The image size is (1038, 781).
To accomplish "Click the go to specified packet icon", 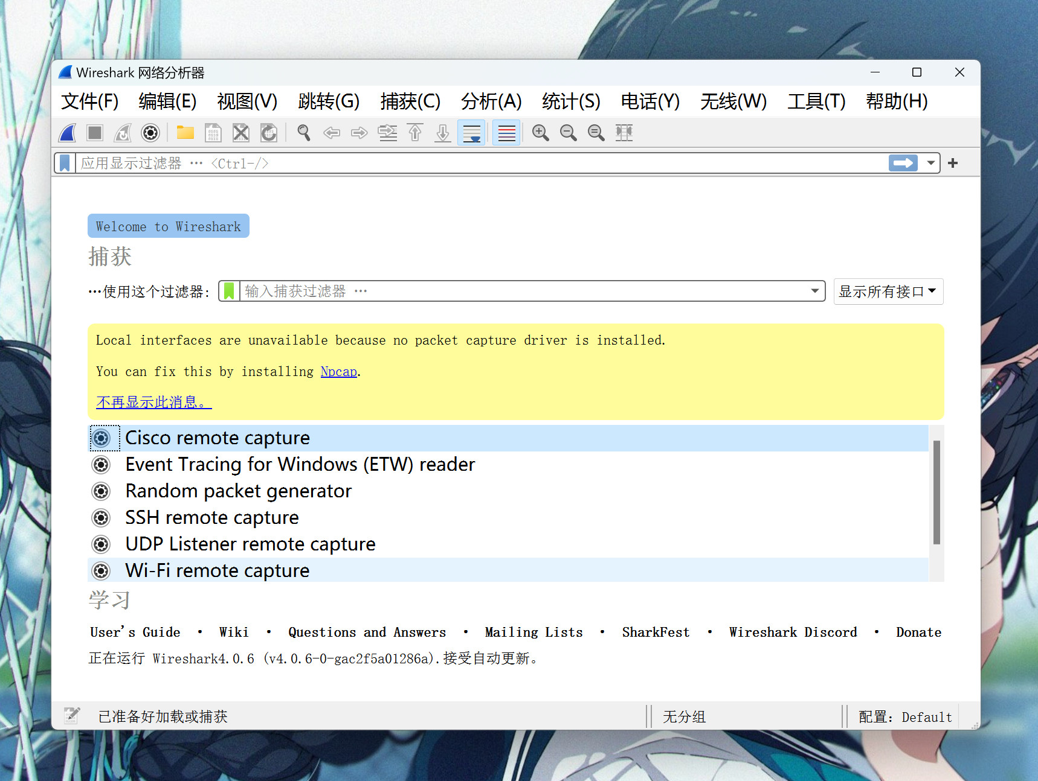I will [387, 133].
